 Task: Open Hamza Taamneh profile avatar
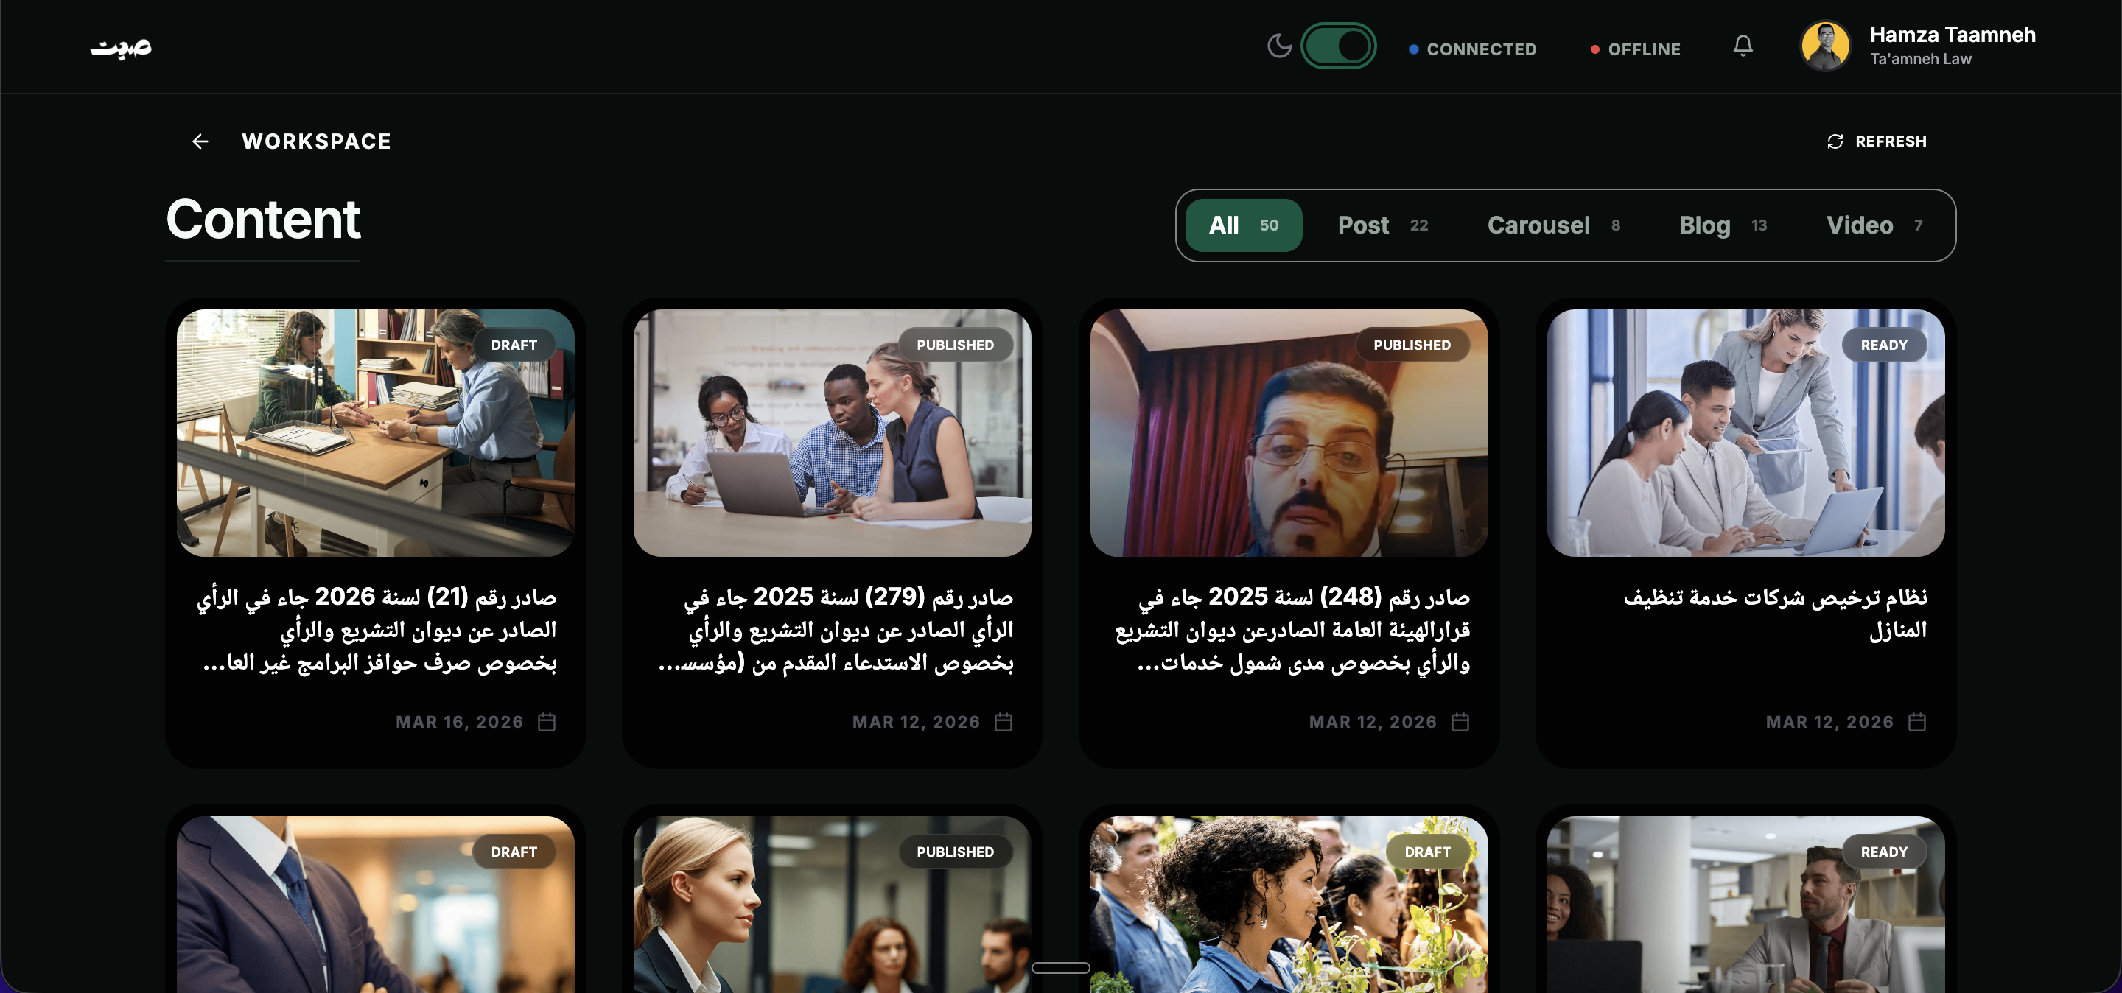tap(1824, 46)
